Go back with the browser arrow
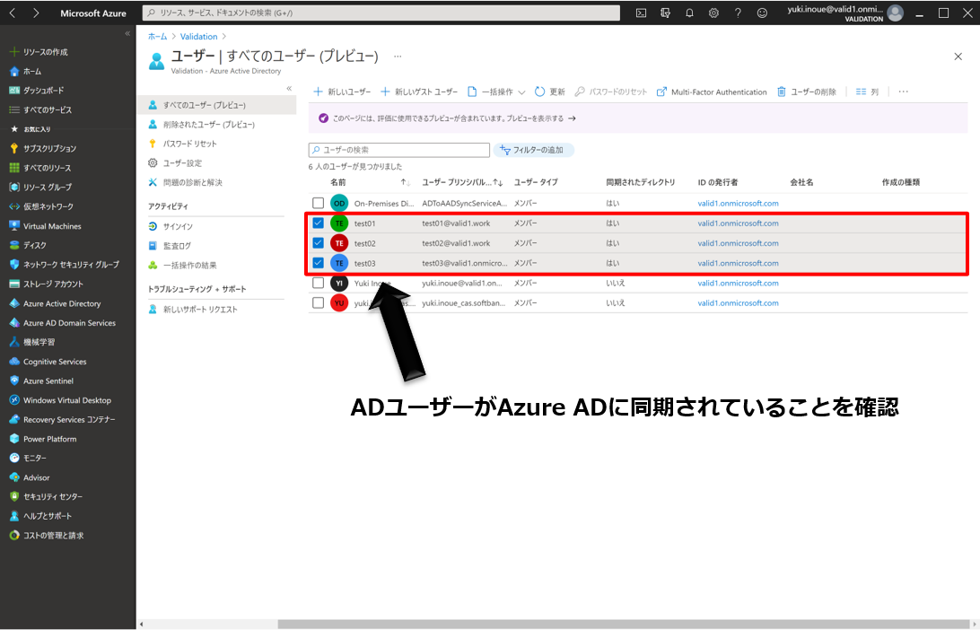The height and width of the screenshot is (630, 980). [x=13, y=13]
